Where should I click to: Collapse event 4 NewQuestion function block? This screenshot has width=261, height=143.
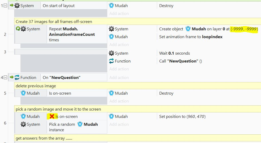click(x=5, y=77)
